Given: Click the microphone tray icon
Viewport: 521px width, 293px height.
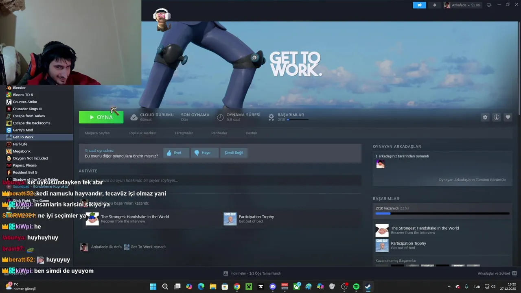Looking at the screenshot, I should [x=466, y=286].
